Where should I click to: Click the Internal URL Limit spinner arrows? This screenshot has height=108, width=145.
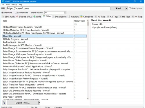(65, 13)
